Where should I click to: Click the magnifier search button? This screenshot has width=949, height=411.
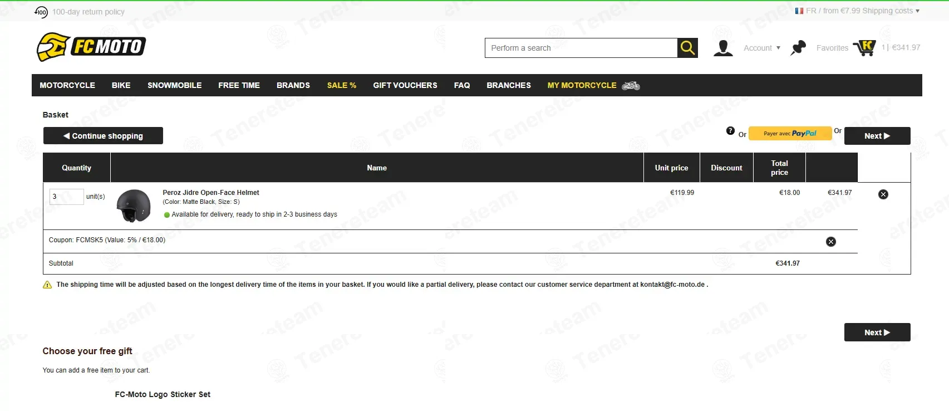[x=687, y=48]
